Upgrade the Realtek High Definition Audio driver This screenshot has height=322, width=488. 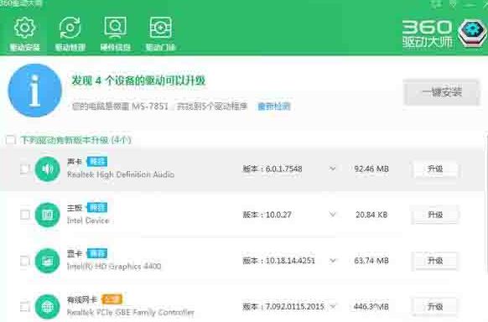click(x=435, y=169)
